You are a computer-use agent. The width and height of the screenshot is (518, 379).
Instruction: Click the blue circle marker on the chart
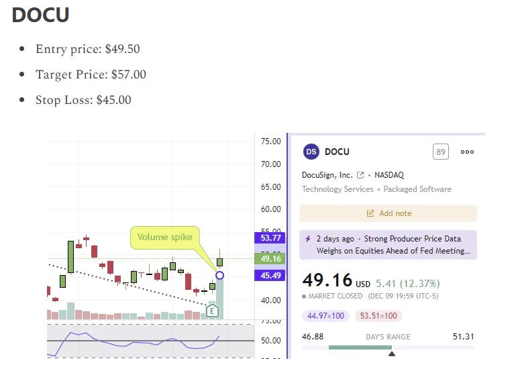point(219,275)
